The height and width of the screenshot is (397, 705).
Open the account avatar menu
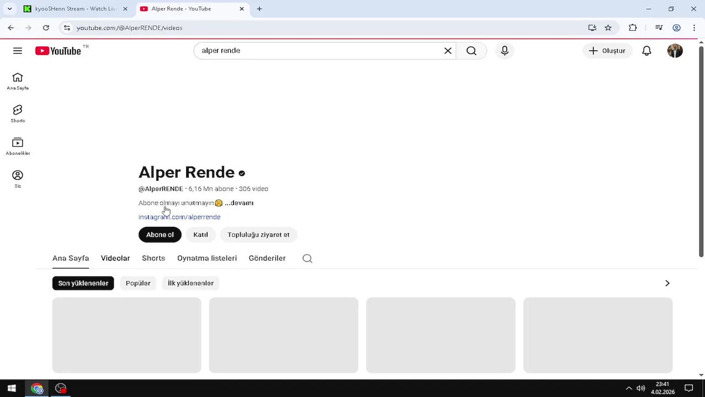pyautogui.click(x=675, y=51)
